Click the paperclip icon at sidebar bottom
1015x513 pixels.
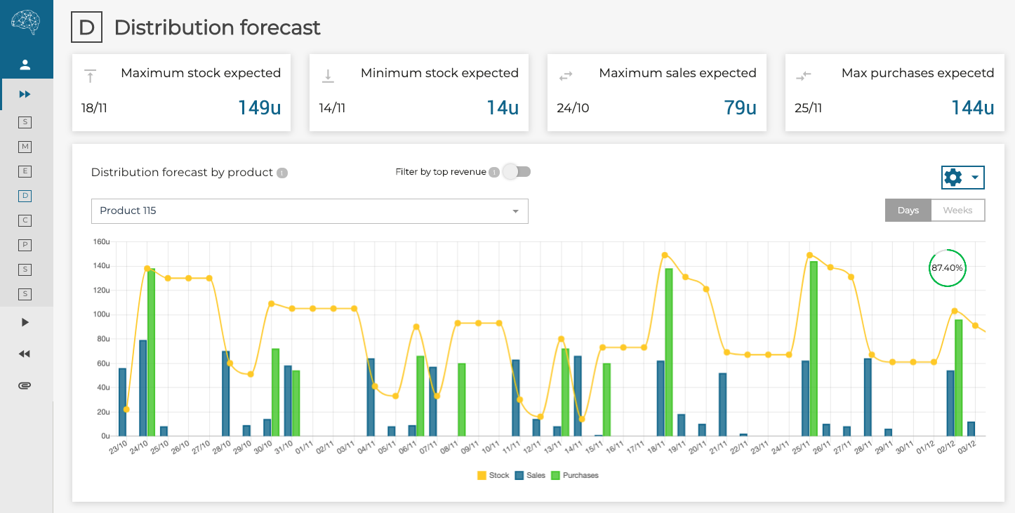pyautogui.click(x=25, y=385)
